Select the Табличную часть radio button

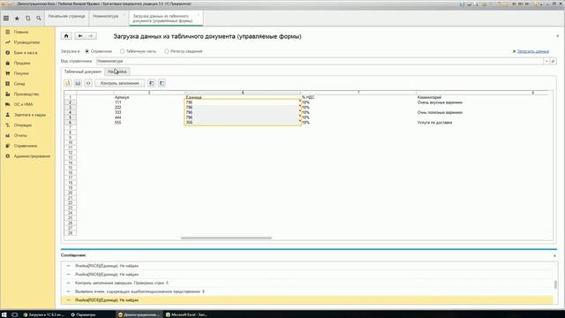tap(123, 51)
